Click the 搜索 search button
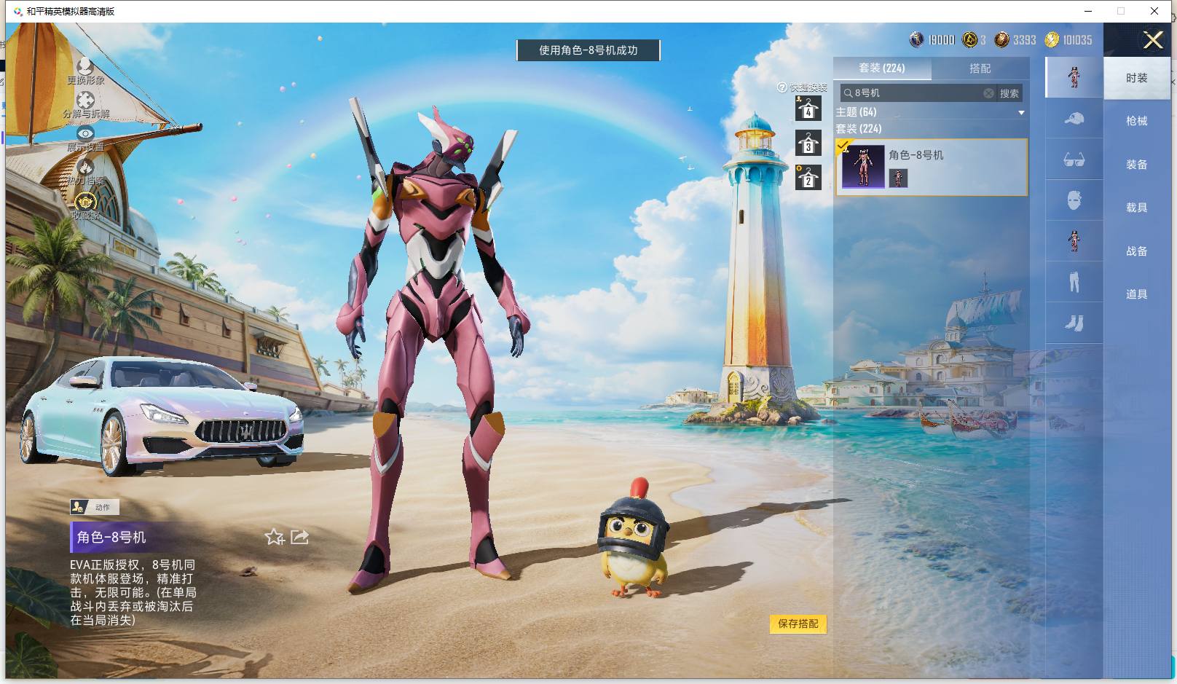The width and height of the screenshot is (1177, 684). [x=1009, y=93]
